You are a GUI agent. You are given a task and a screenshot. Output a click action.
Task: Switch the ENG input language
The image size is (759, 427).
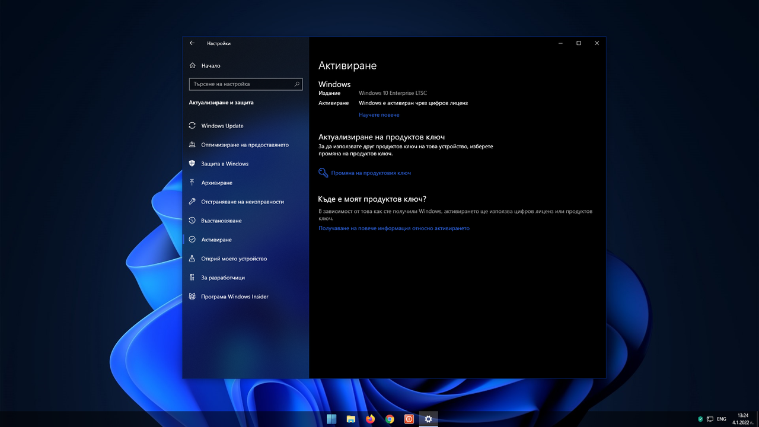click(722, 419)
